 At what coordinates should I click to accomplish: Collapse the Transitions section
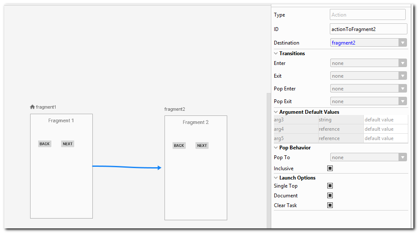coord(276,53)
